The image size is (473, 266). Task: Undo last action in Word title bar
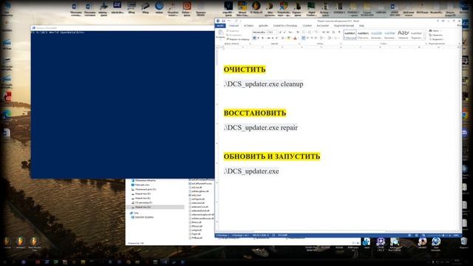point(229,21)
